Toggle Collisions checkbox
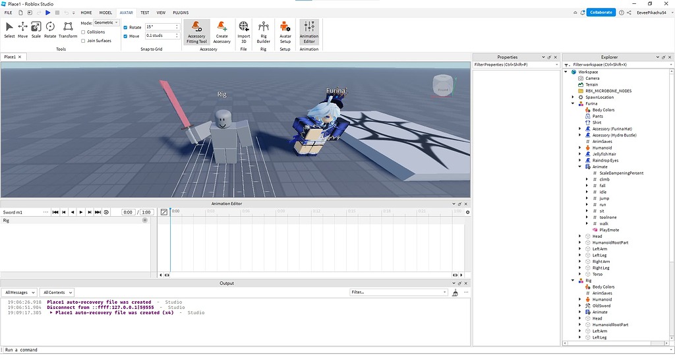 (83, 32)
